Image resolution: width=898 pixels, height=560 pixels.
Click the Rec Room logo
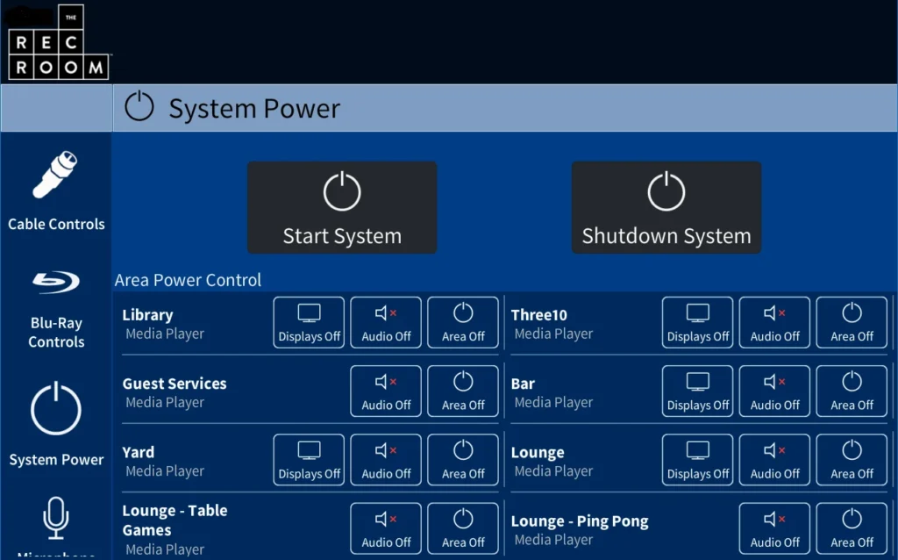58,40
